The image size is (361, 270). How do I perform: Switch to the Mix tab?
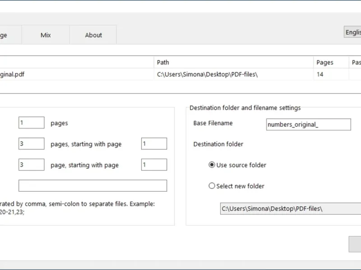(46, 35)
